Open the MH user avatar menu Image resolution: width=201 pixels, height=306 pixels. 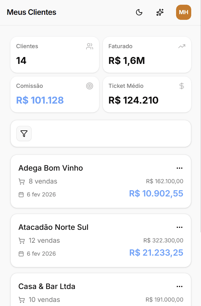click(x=183, y=12)
